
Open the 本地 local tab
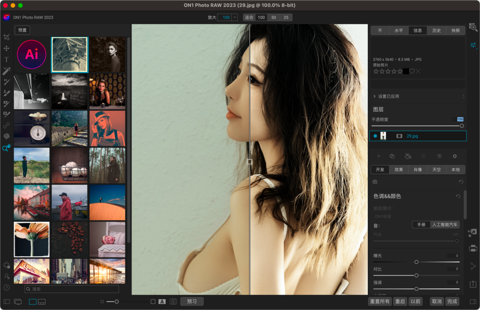click(x=455, y=169)
